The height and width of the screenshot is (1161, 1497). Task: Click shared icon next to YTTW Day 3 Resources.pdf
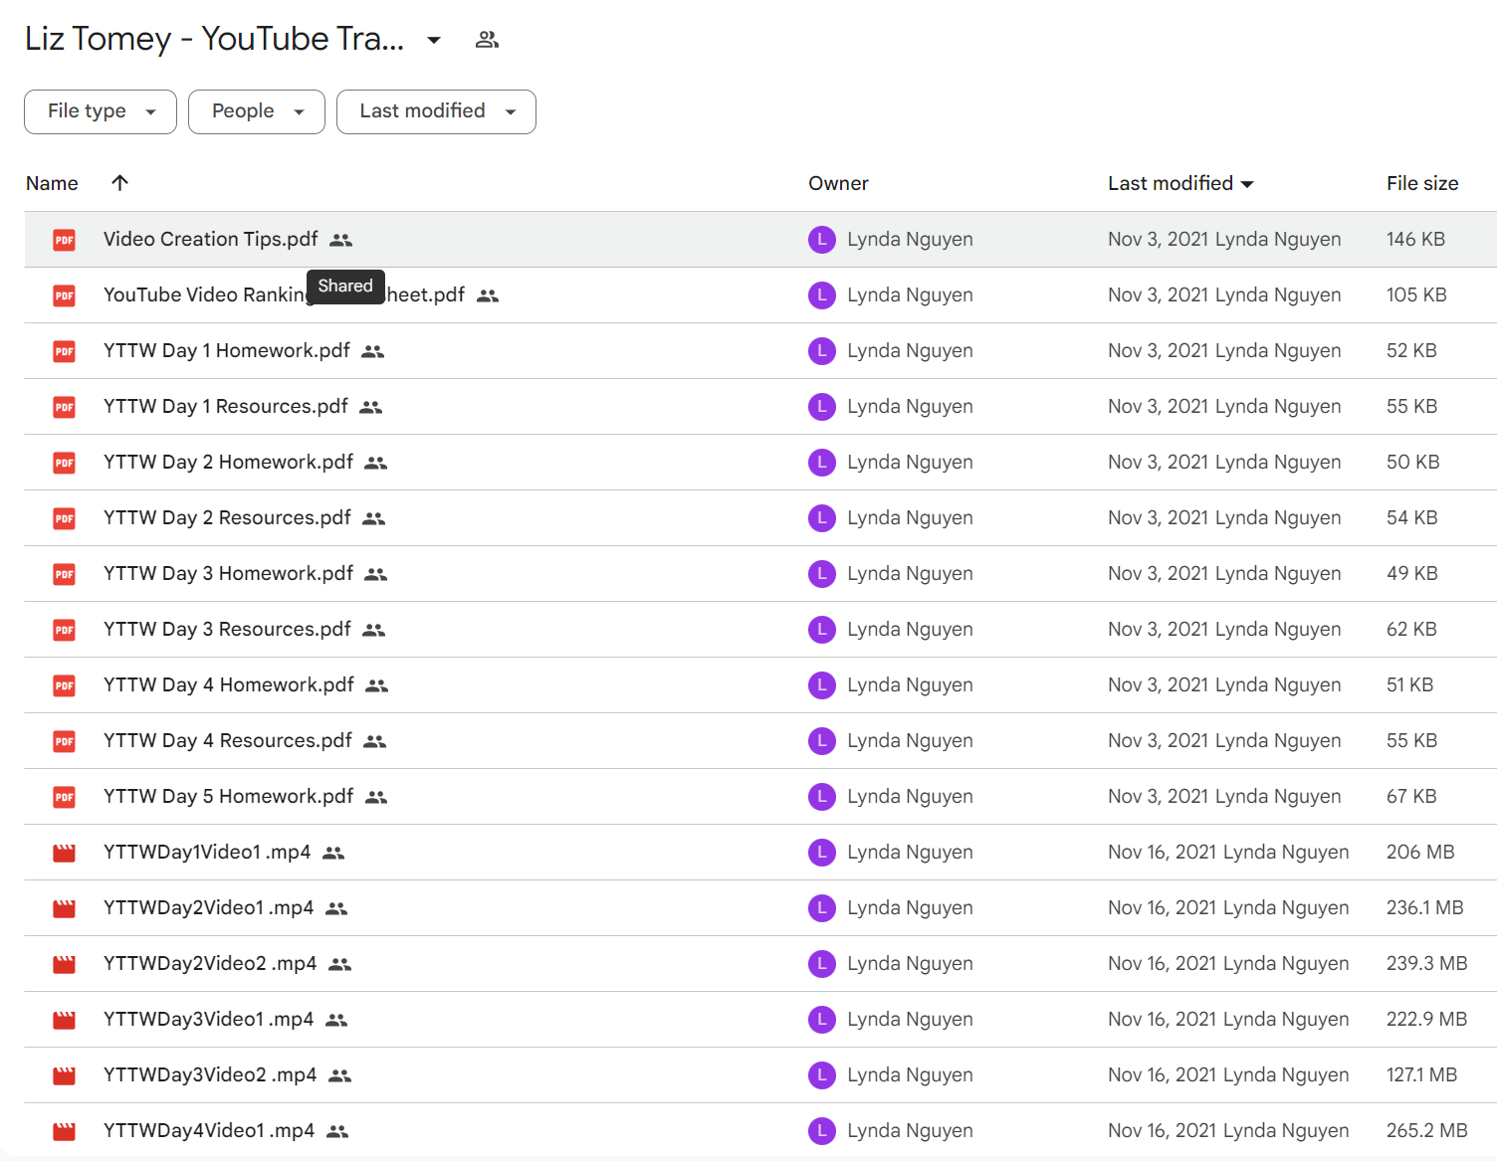(374, 630)
